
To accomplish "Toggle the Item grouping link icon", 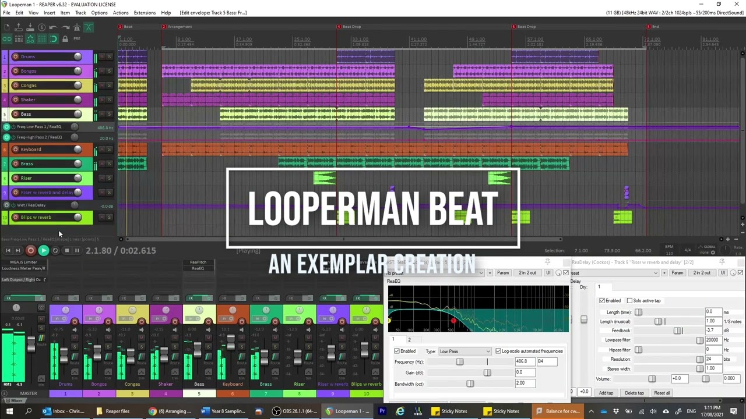I will pos(7,39).
